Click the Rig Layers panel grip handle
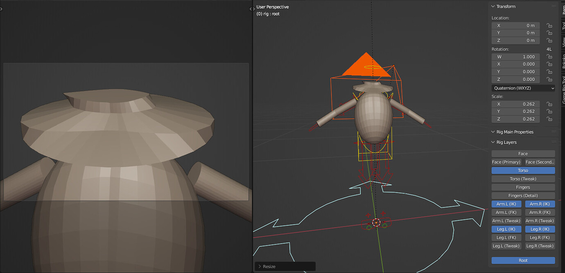The width and height of the screenshot is (565, 273). point(554,142)
